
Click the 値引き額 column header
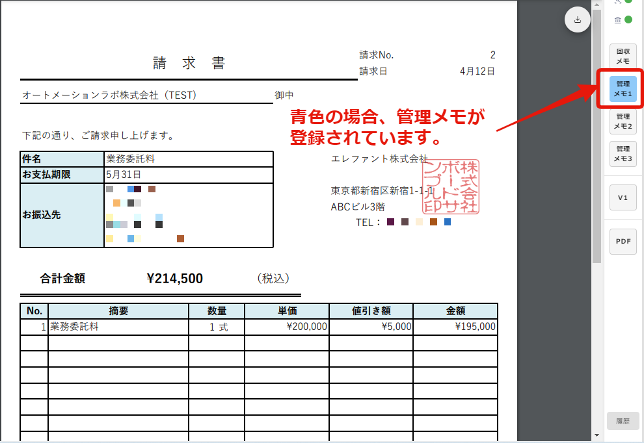tap(371, 311)
